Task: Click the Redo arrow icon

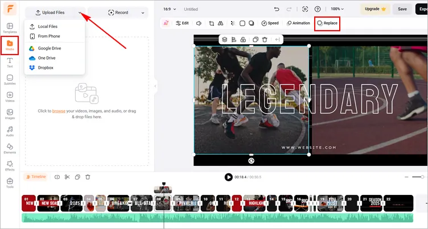Action: (289, 9)
